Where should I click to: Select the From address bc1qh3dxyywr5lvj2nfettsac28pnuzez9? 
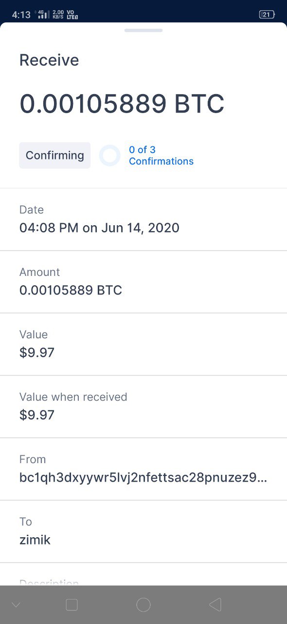143,477
